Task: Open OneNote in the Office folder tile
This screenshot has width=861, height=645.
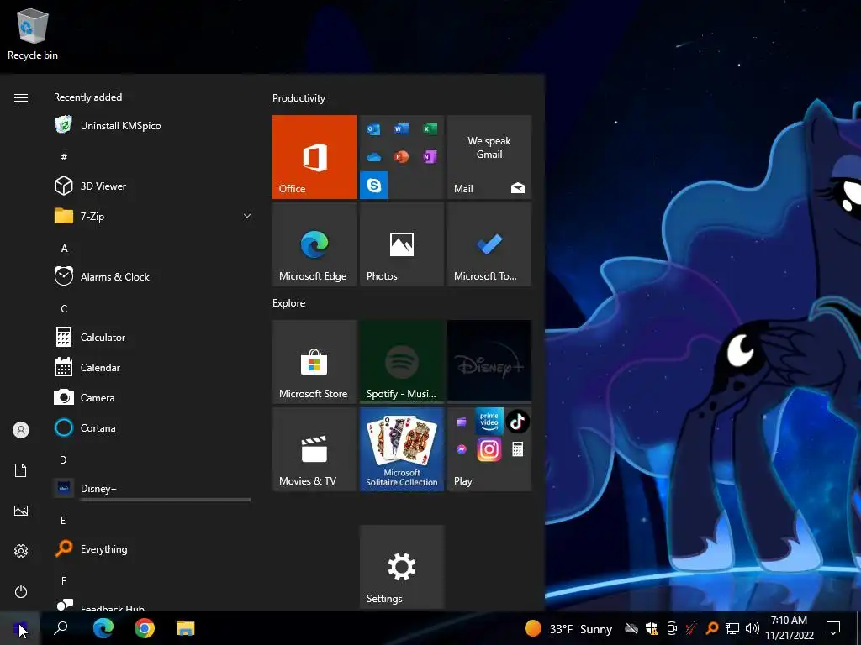Action: (x=430, y=157)
